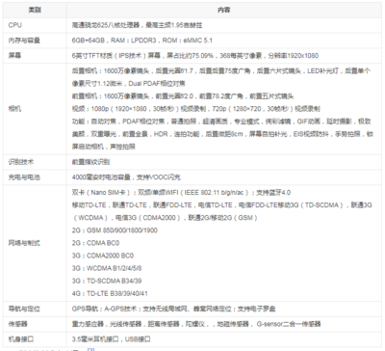
Task: Click the '2G:CDMA BC0' line
Action: tap(95, 243)
